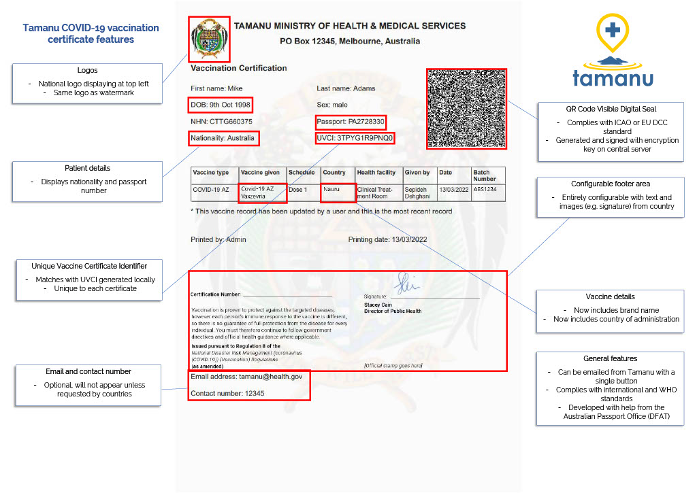Click the "This vaccine record has been updated" note
The height and width of the screenshot is (493, 697).
[x=321, y=211]
